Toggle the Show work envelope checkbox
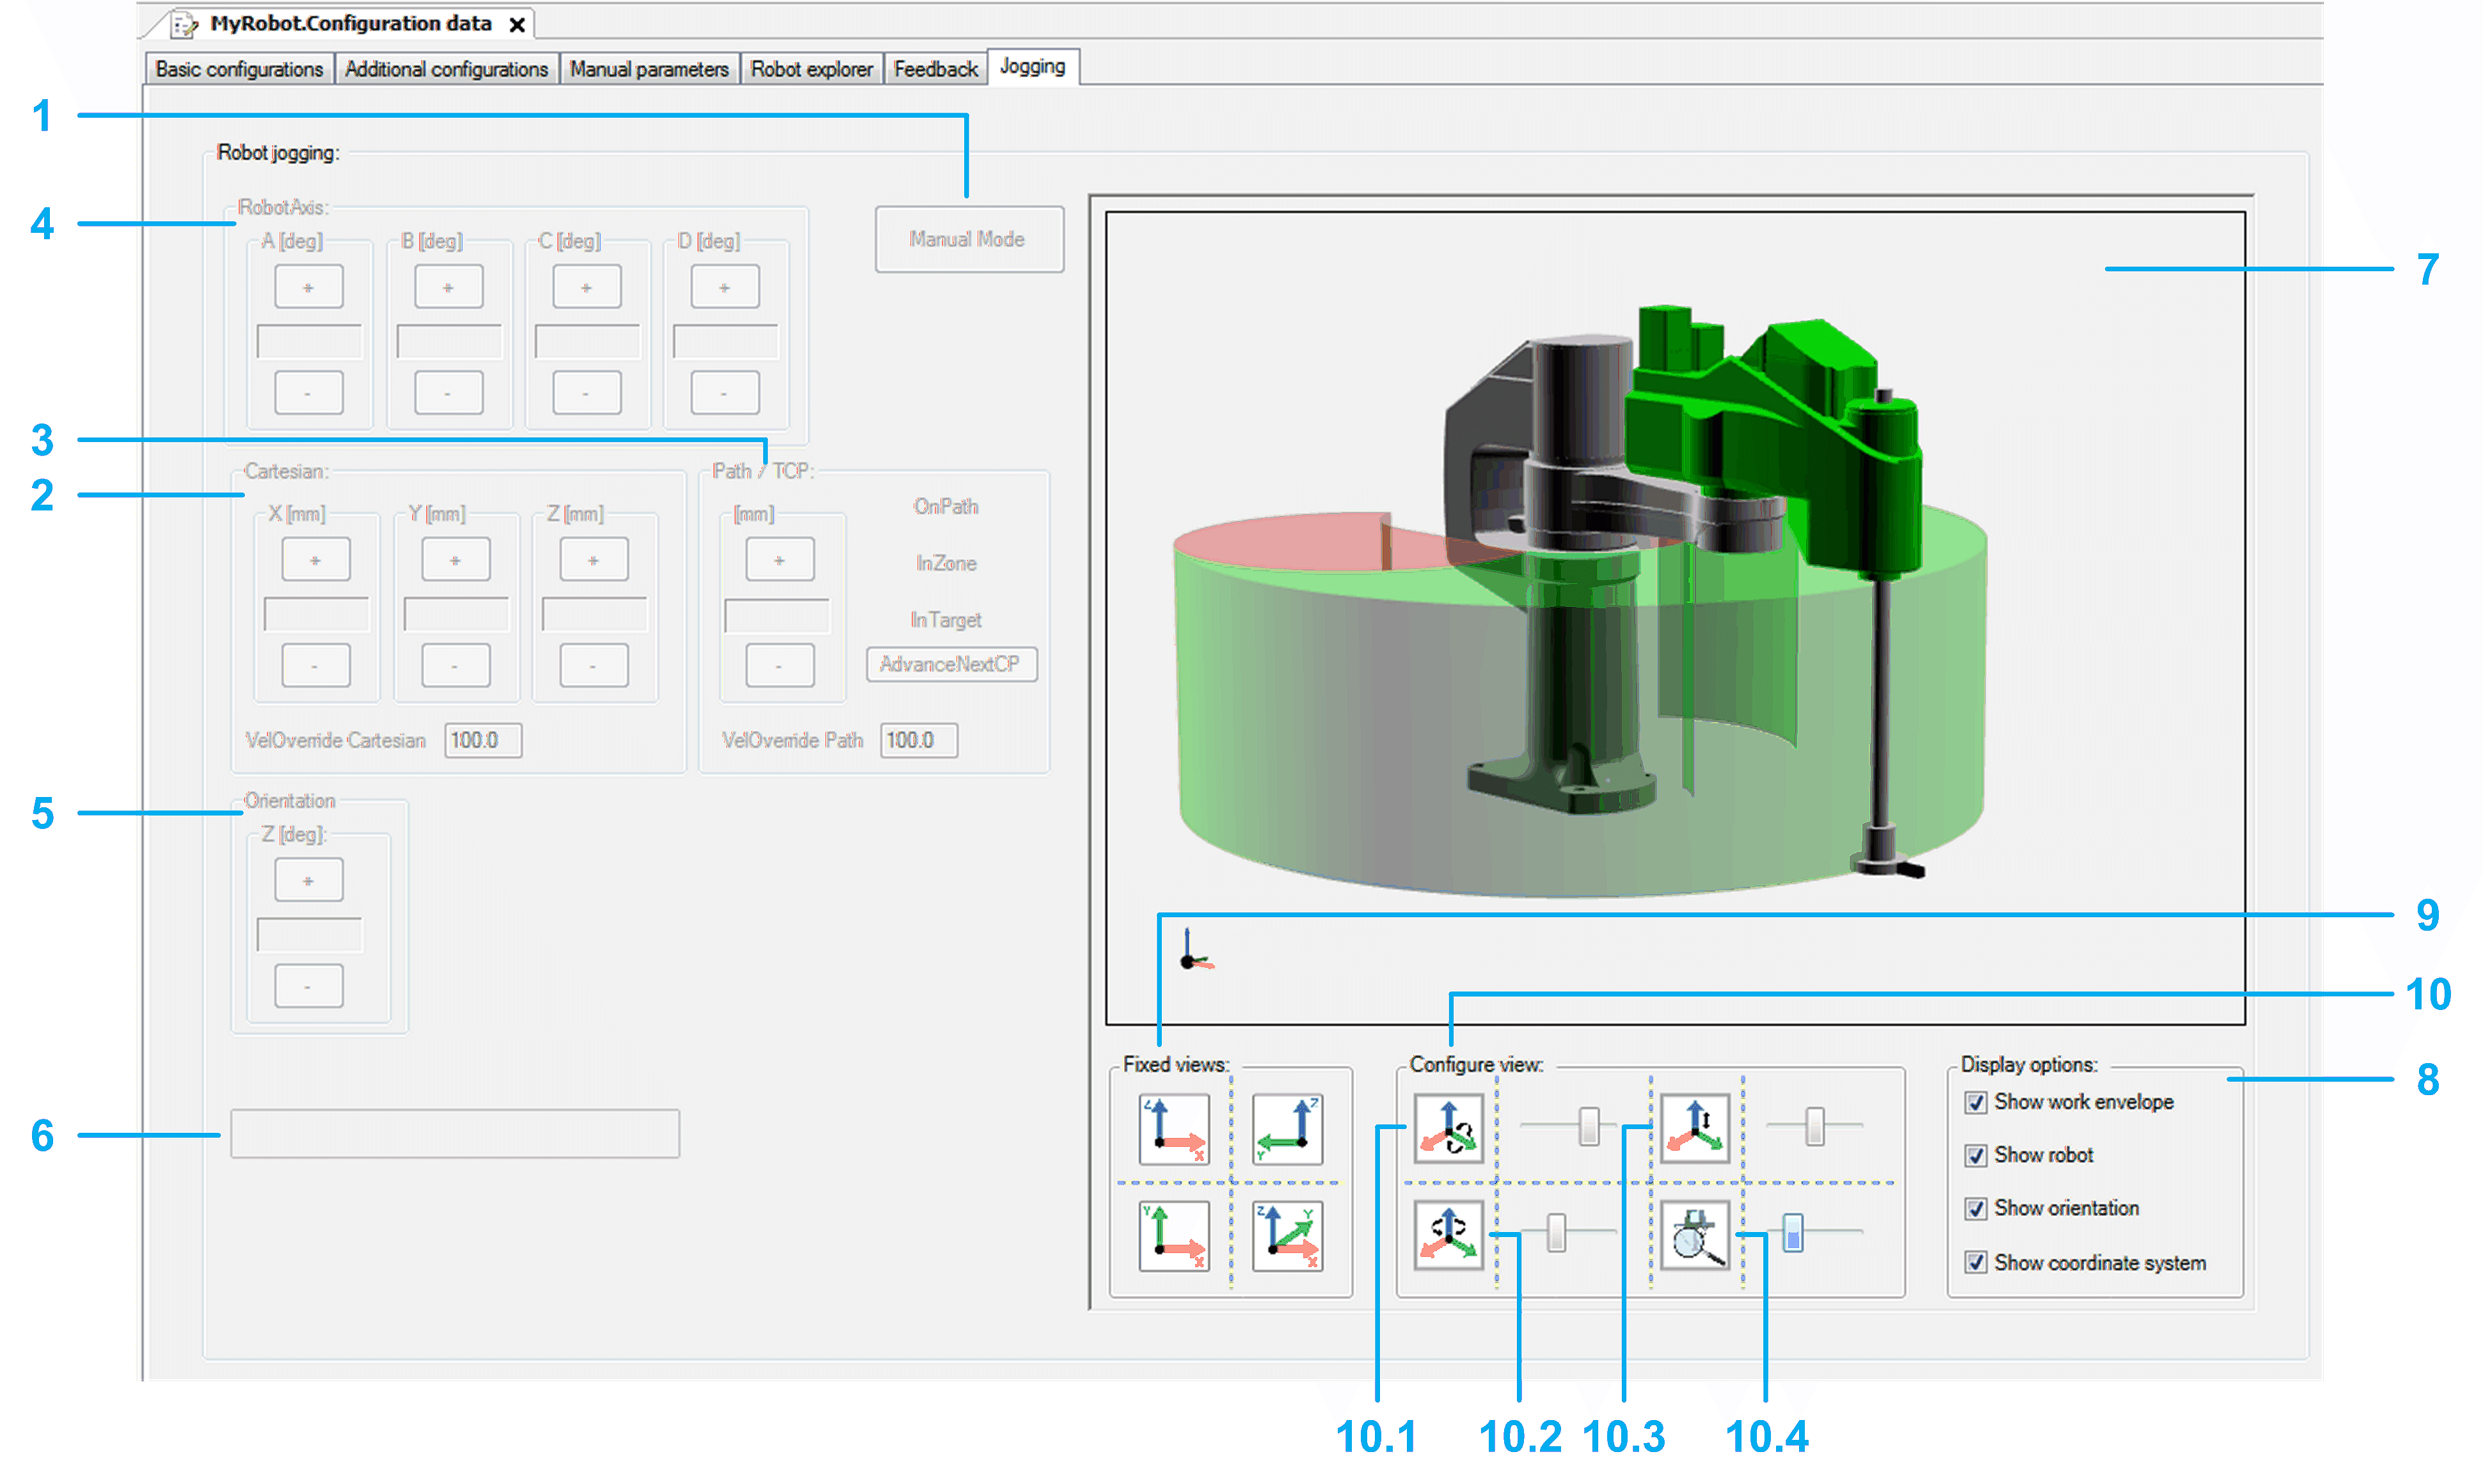The image size is (2483, 1484). 1976,1102
